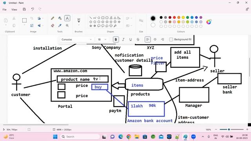The height and width of the screenshot is (141, 251).
Task: Show hidden system tray icons
Action: 203,137
